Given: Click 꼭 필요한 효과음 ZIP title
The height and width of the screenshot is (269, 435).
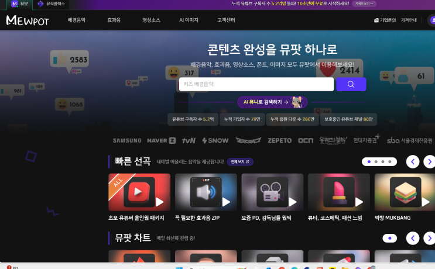Looking at the screenshot, I should point(197,218).
